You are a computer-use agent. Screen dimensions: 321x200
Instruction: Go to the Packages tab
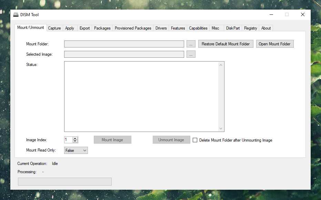(x=102, y=28)
